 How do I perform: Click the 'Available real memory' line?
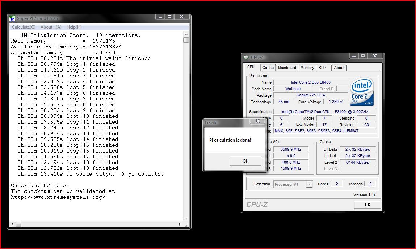(66, 47)
